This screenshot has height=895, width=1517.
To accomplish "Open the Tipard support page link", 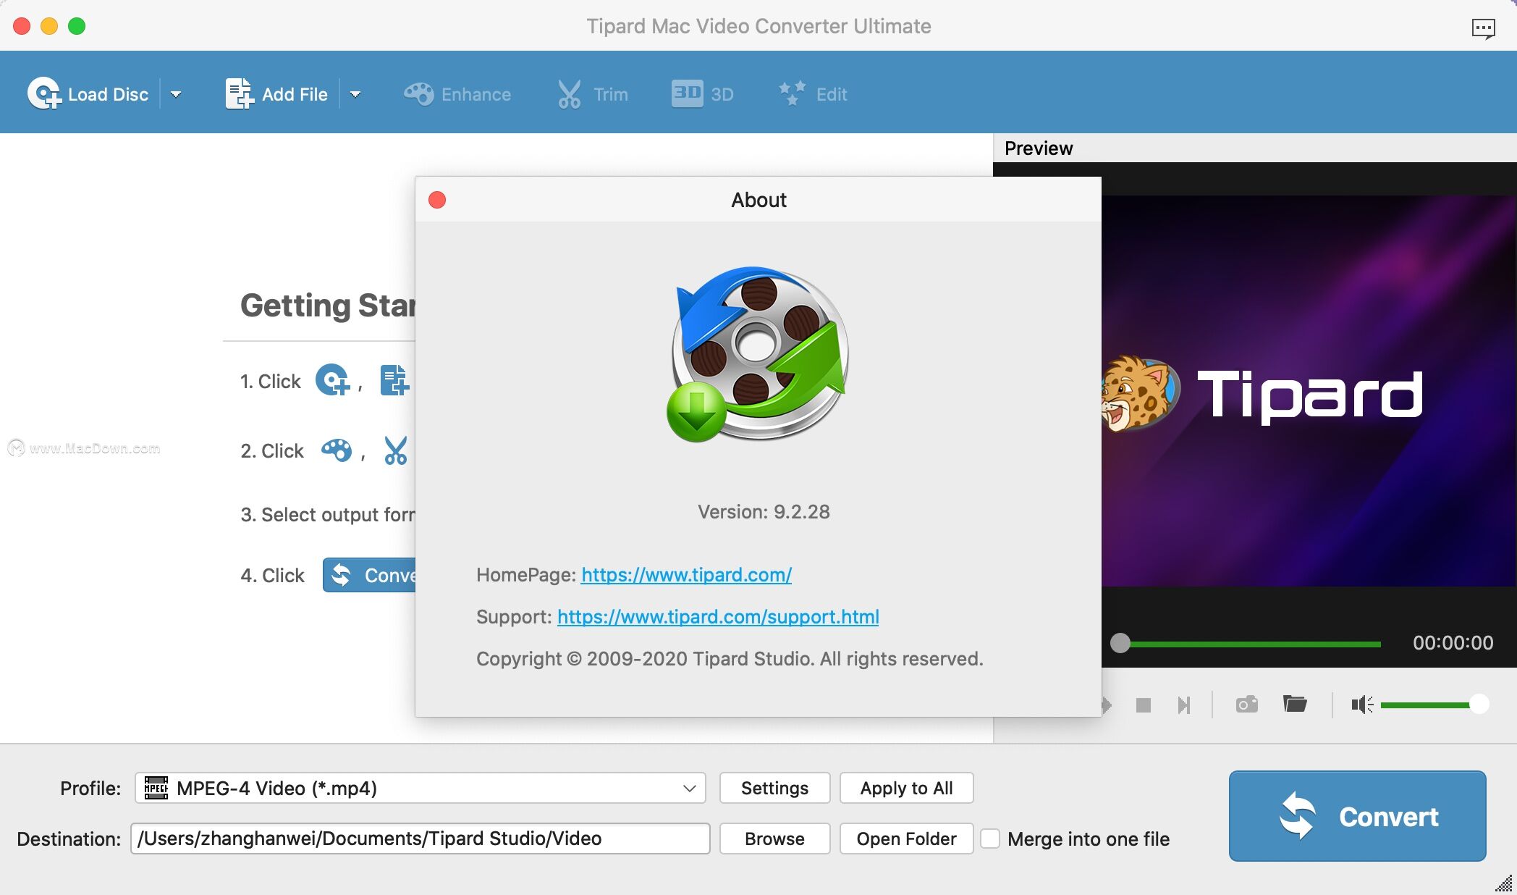I will coord(717,615).
